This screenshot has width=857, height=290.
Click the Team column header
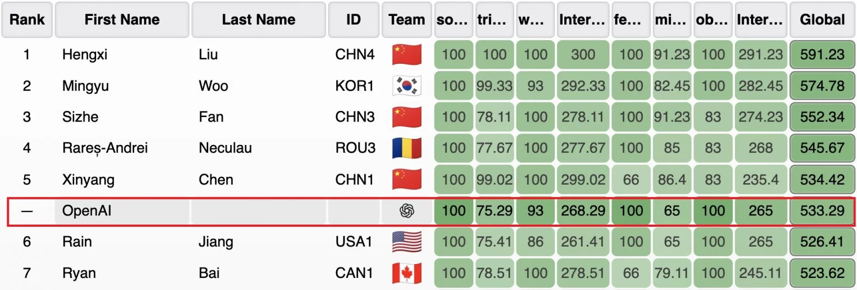(407, 20)
